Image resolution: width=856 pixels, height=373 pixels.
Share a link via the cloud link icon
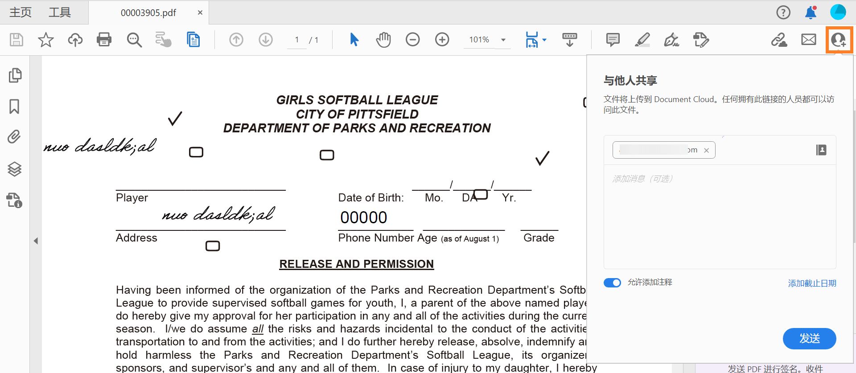pos(779,40)
